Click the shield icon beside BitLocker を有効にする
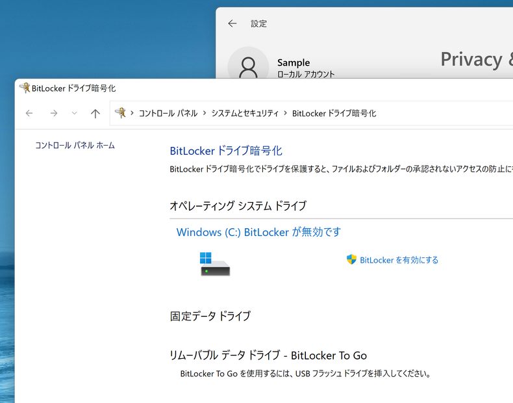Image resolution: width=513 pixels, height=403 pixels. [351, 259]
